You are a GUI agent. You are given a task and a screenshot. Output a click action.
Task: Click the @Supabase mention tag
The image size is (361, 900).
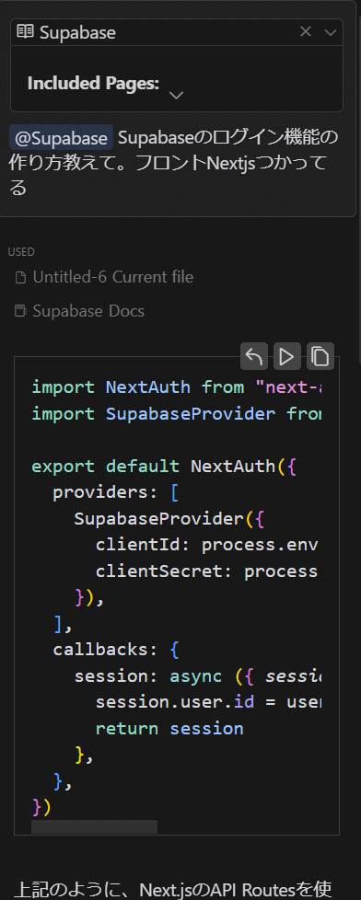pos(62,138)
